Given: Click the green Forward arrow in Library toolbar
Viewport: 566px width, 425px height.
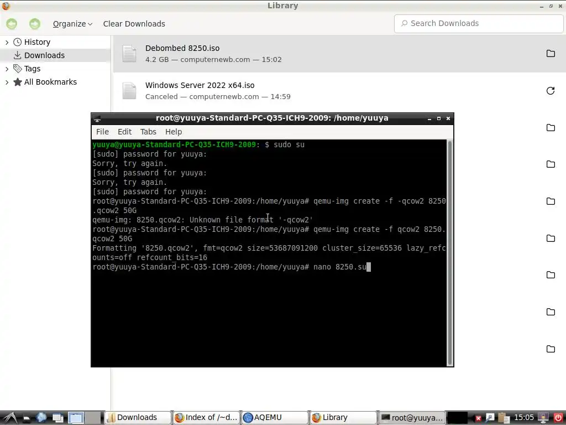Looking at the screenshot, I should click(x=35, y=24).
